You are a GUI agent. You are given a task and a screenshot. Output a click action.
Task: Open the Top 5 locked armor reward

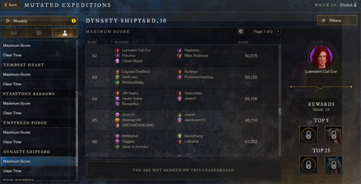pyautogui.click(x=334, y=135)
